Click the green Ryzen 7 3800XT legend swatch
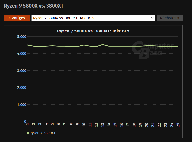 [28, 133]
